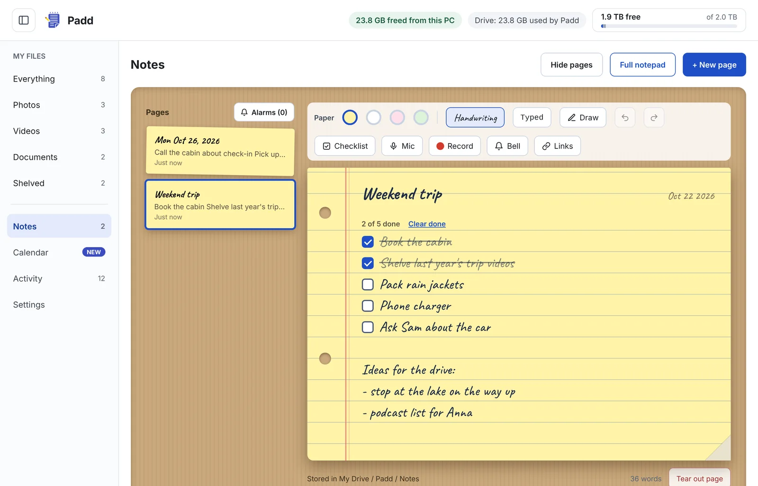Image resolution: width=758 pixels, height=486 pixels.
Task: Open Shelved files
Action: click(x=59, y=183)
